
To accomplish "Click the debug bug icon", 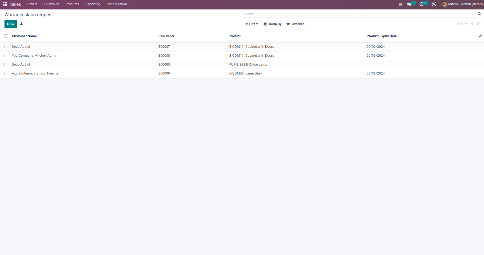I will tap(401, 4).
